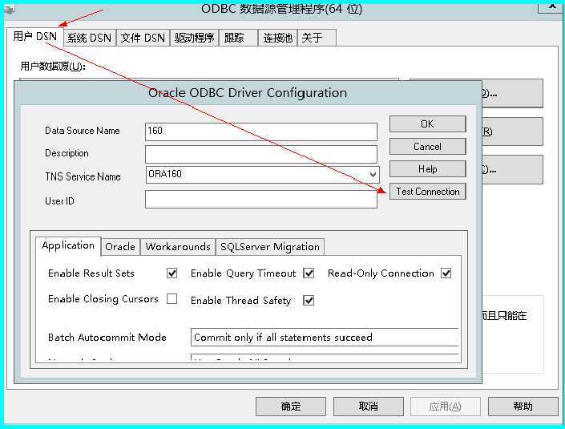Click the 确定 button in ODBC administrator
The image size is (565, 429).
[291, 407]
